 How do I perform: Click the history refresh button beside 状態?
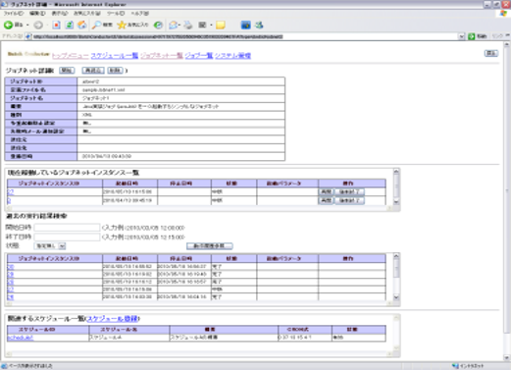[210, 246]
